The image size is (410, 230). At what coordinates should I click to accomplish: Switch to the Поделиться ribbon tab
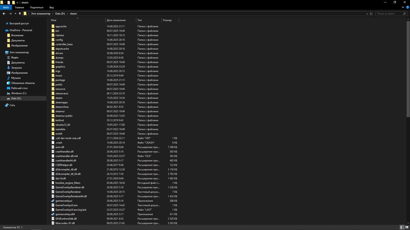[37, 7]
